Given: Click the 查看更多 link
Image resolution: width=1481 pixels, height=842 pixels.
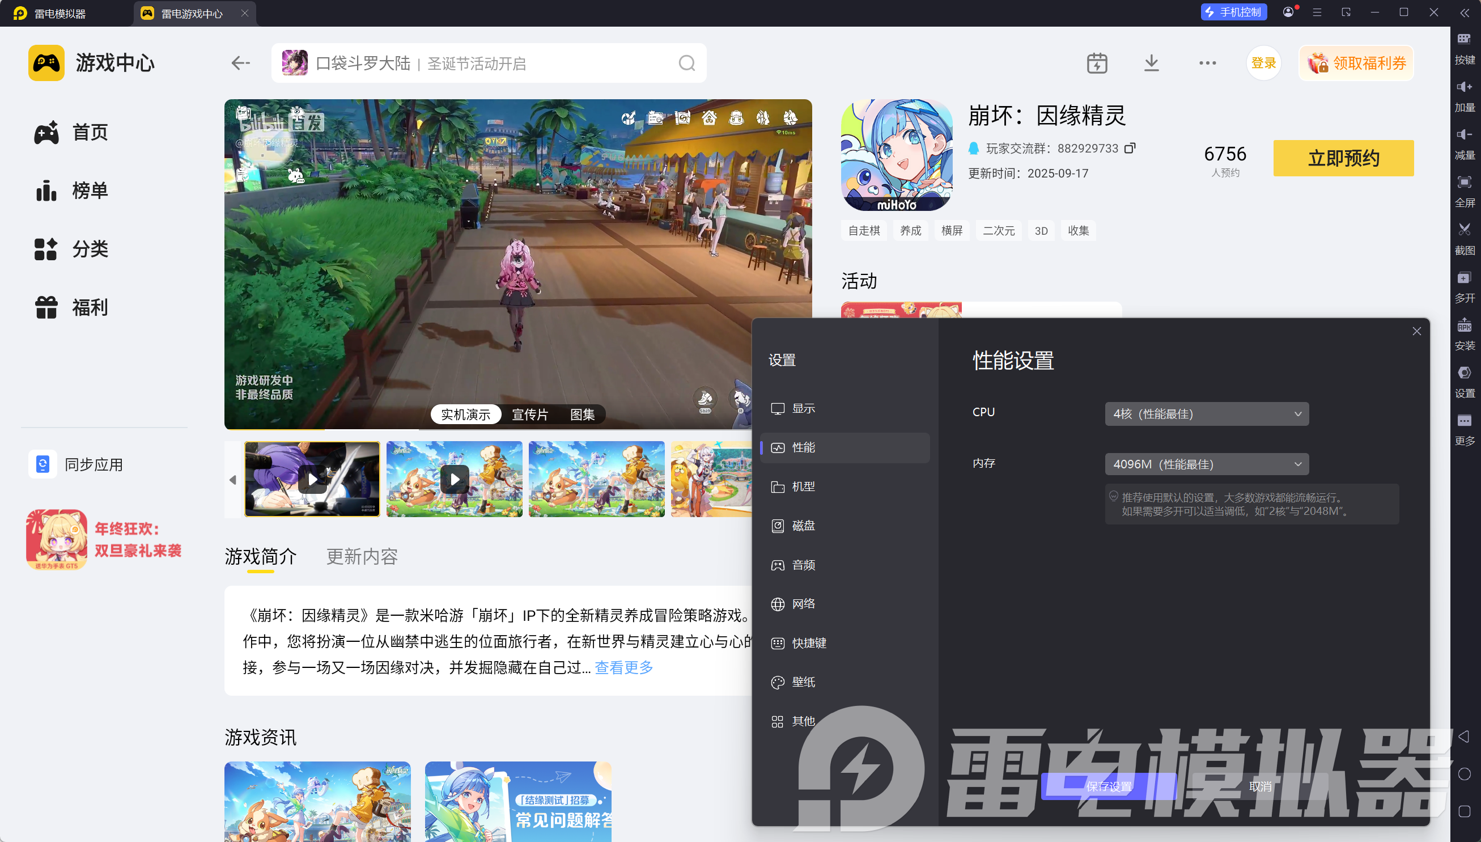Looking at the screenshot, I should pos(623,667).
